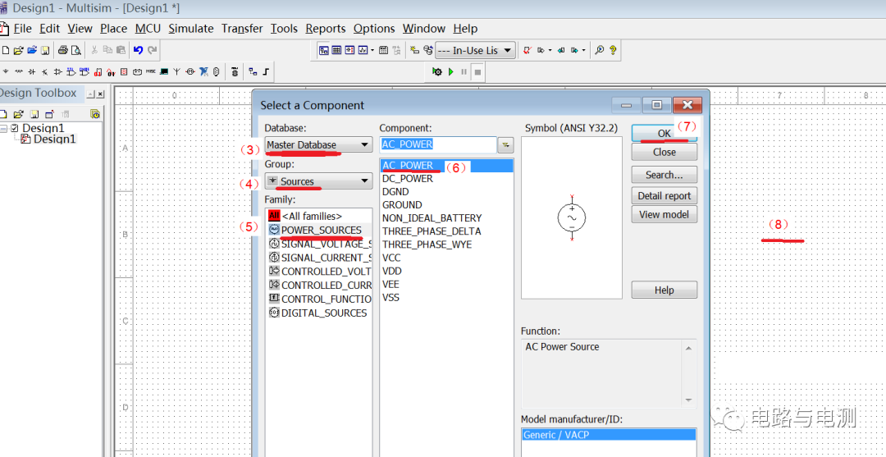
Task: Run the simulation with green play button
Action: coord(451,71)
